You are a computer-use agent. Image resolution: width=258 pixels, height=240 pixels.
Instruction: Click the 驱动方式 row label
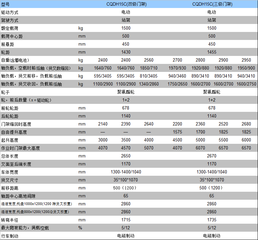10,12
